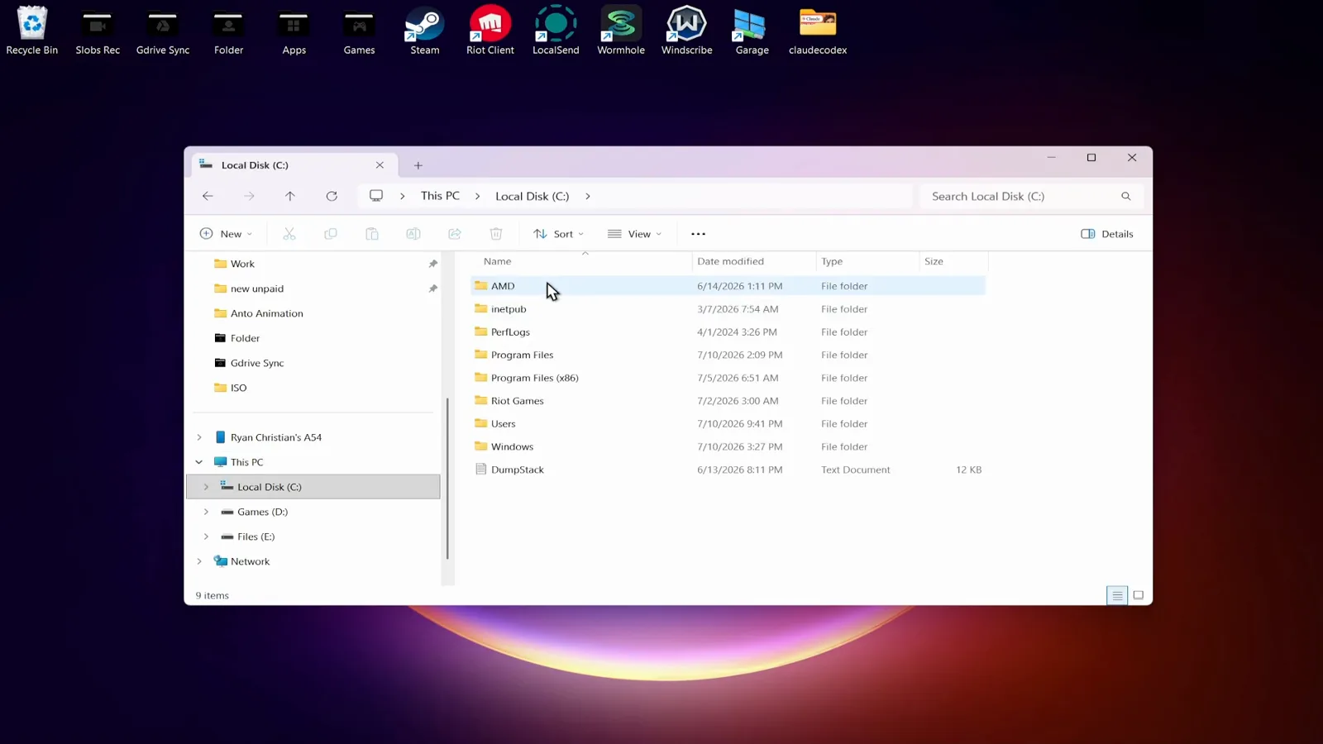
Task: Click the Paste clipboard icon
Action: [x=372, y=234]
